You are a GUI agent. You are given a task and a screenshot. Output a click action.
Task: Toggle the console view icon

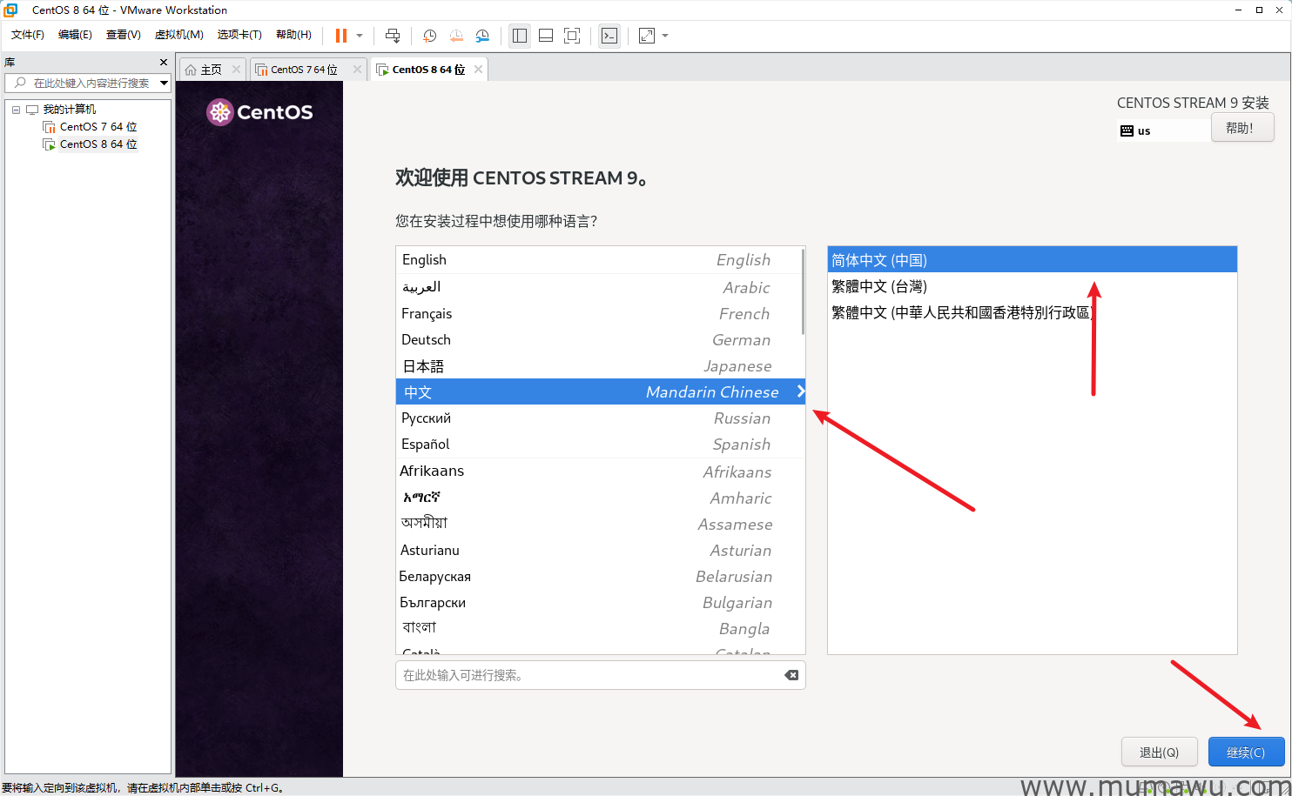(x=609, y=36)
